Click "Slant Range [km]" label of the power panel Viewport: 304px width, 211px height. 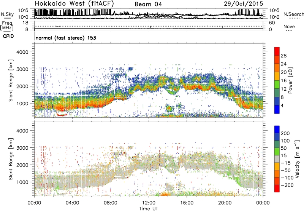pos(11,80)
